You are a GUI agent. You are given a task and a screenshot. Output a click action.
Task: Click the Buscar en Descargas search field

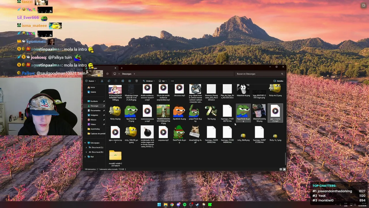(260, 74)
